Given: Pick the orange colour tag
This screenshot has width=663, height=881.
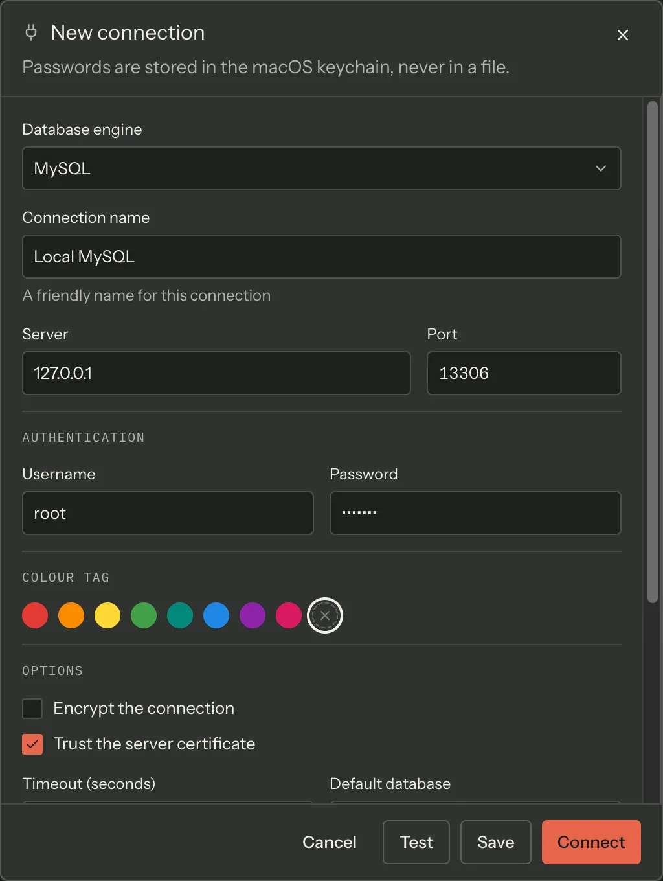Looking at the screenshot, I should tap(71, 615).
